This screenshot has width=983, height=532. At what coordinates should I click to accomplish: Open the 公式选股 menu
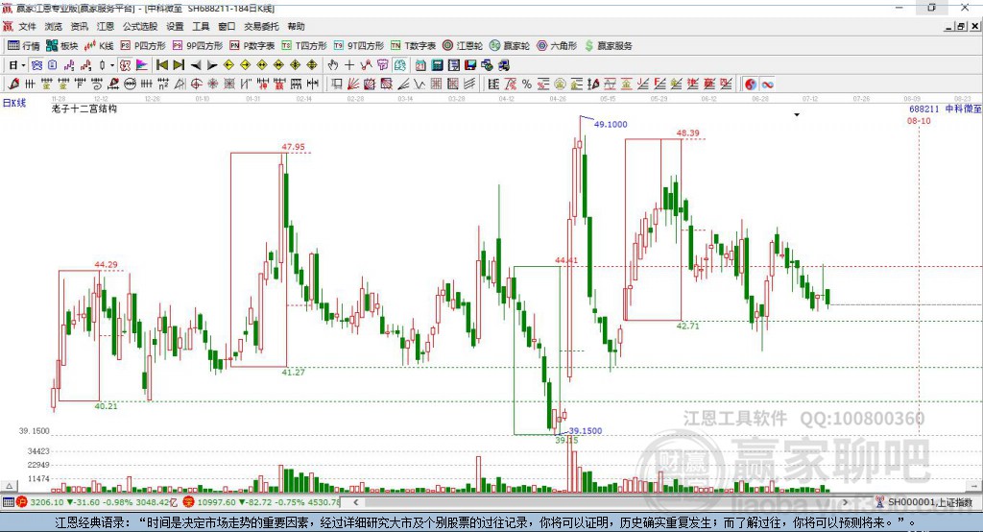[140, 26]
